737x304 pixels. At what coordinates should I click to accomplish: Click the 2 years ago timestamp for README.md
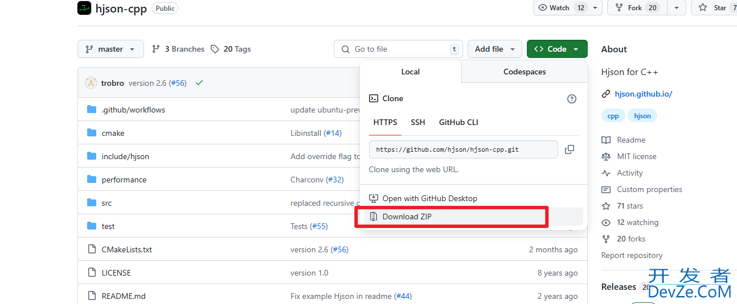tap(558, 296)
